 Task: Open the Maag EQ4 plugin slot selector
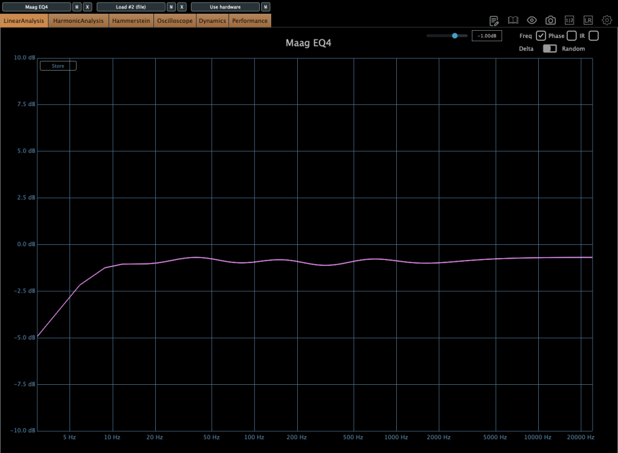tap(36, 7)
